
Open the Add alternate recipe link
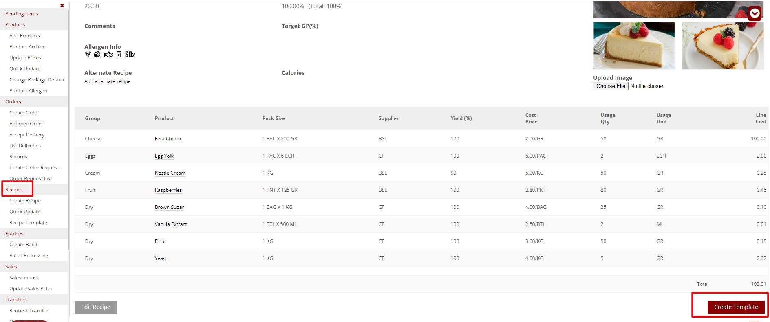click(108, 81)
